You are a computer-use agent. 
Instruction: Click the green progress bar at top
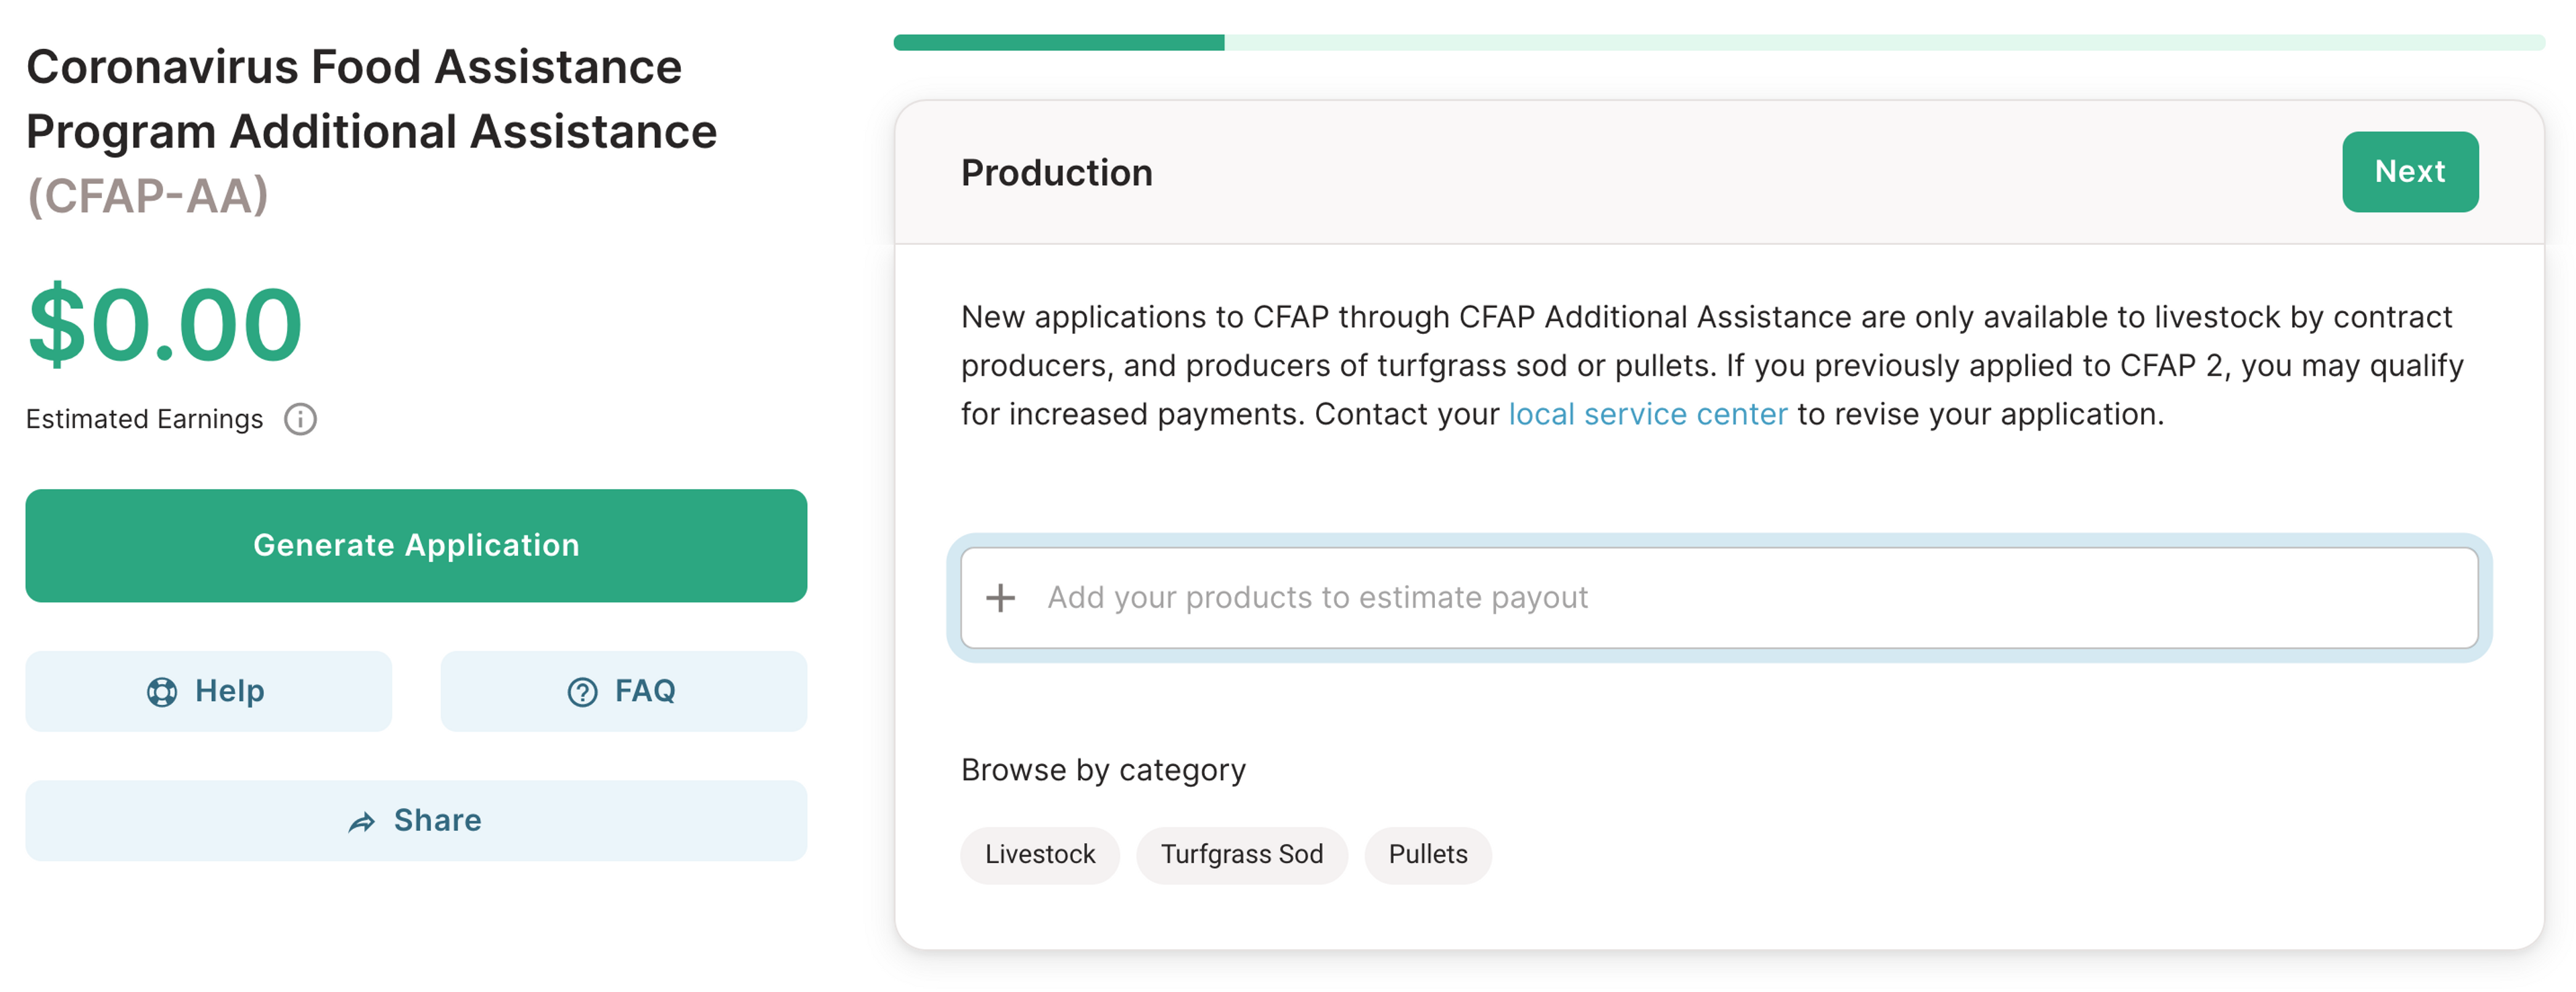coord(1058,43)
